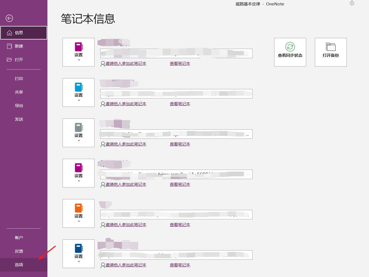The width and height of the screenshot is (369, 277).
Task: Open 选项 at the sidebar bottom
Action: [19, 265]
